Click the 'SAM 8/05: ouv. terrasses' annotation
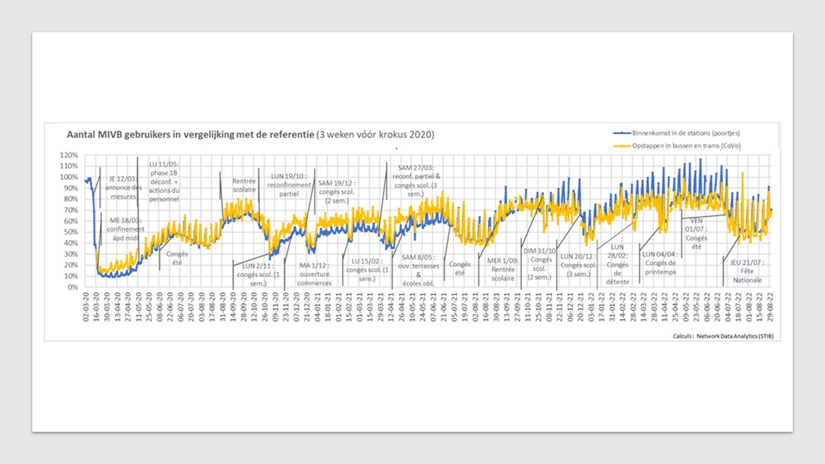Image resolution: width=825 pixels, height=464 pixels. [x=418, y=270]
